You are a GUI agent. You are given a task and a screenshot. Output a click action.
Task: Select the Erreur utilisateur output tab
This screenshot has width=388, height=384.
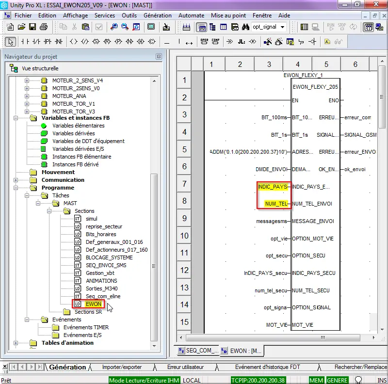click(x=185, y=367)
